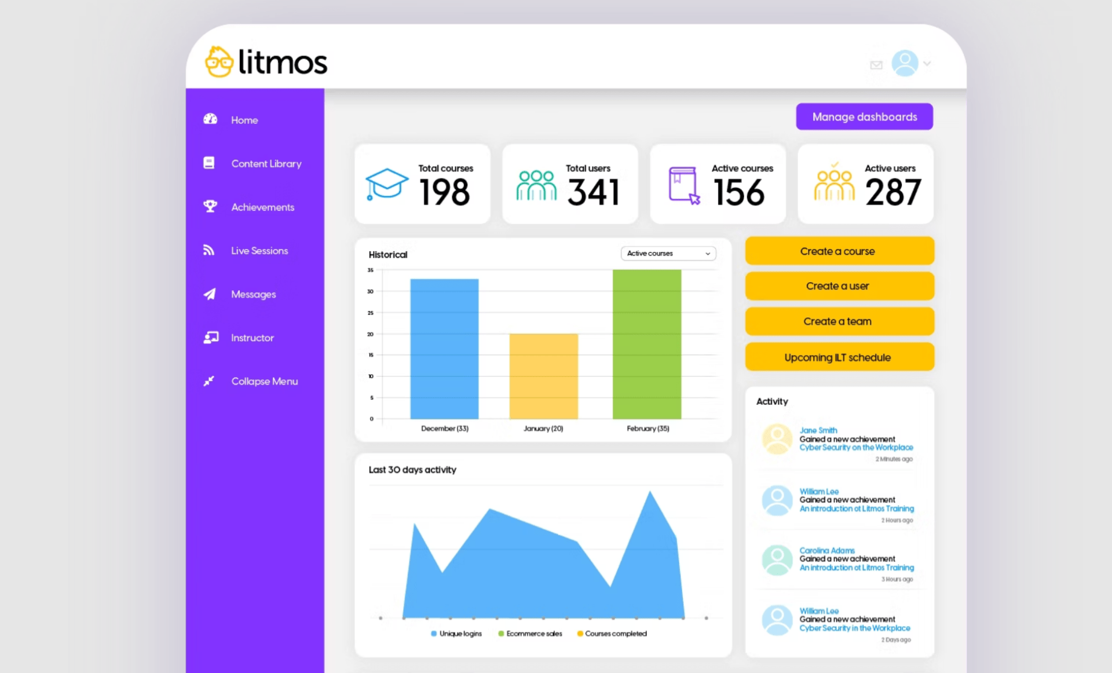Viewport: 1112px width, 673px height.
Task: Click the Collapse Menu arrows icon
Action: (209, 381)
